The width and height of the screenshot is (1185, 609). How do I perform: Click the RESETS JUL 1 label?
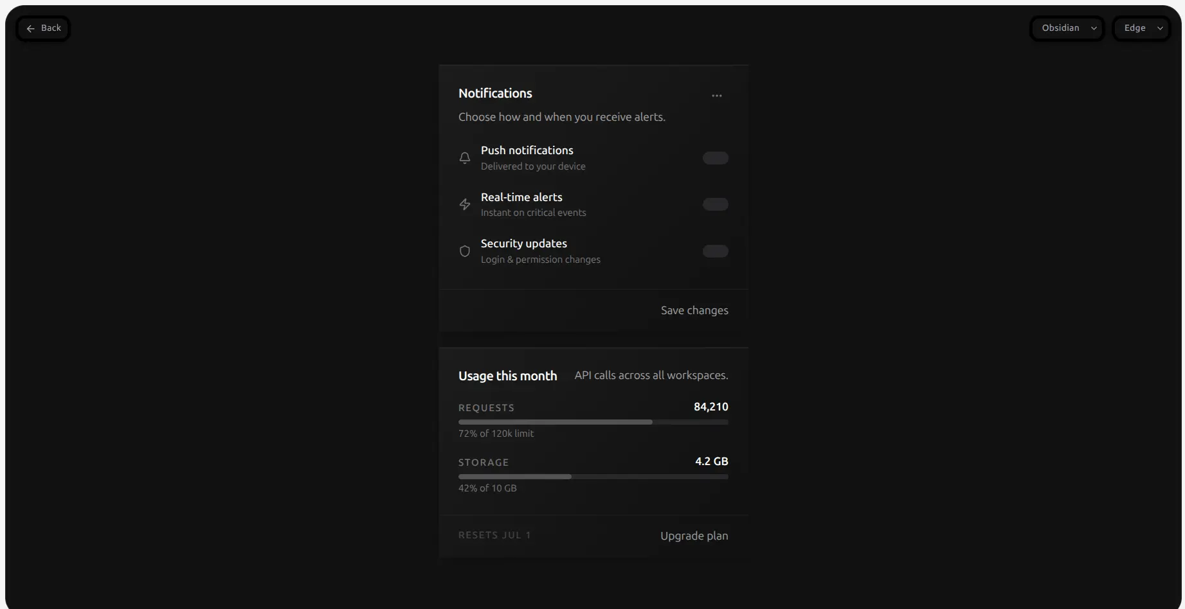494,535
